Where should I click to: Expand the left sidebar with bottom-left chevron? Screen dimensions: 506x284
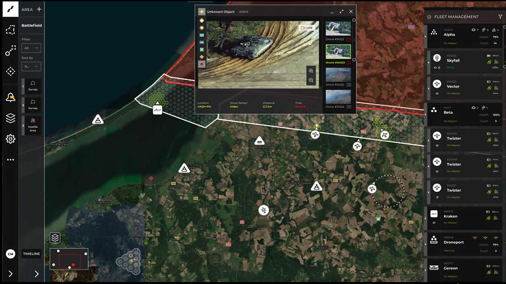pyautogui.click(x=10, y=274)
